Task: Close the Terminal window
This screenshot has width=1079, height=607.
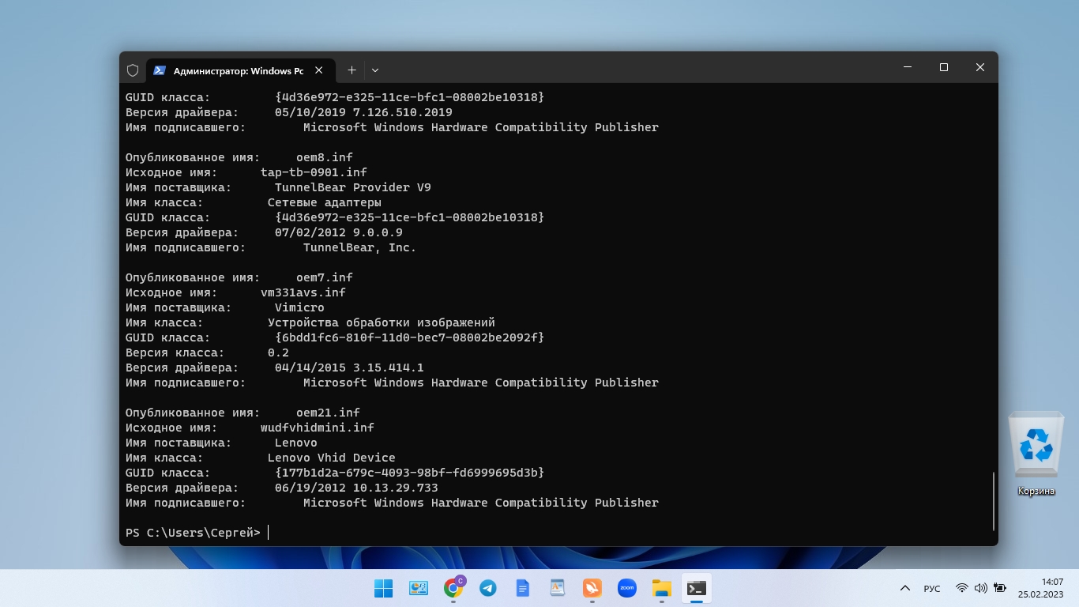Action: pyautogui.click(x=980, y=67)
